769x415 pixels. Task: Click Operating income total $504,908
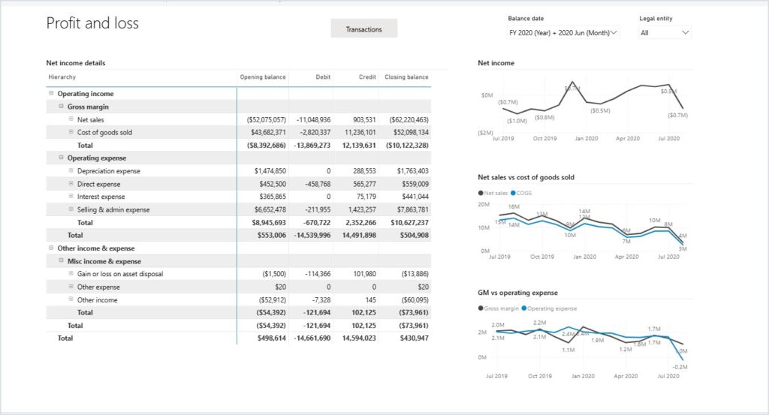[x=414, y=235]
